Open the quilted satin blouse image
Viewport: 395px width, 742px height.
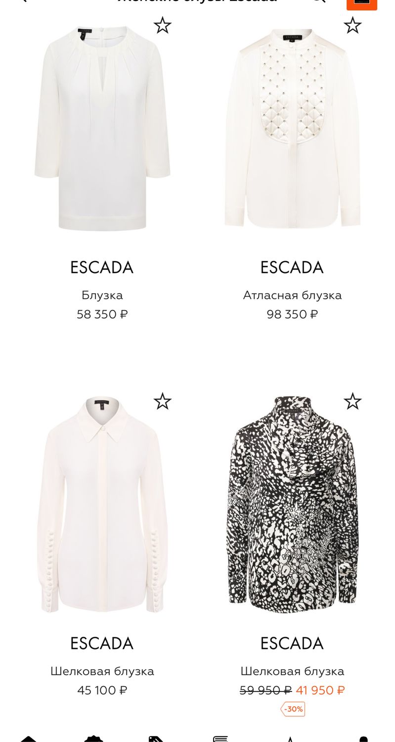point(292,128)
